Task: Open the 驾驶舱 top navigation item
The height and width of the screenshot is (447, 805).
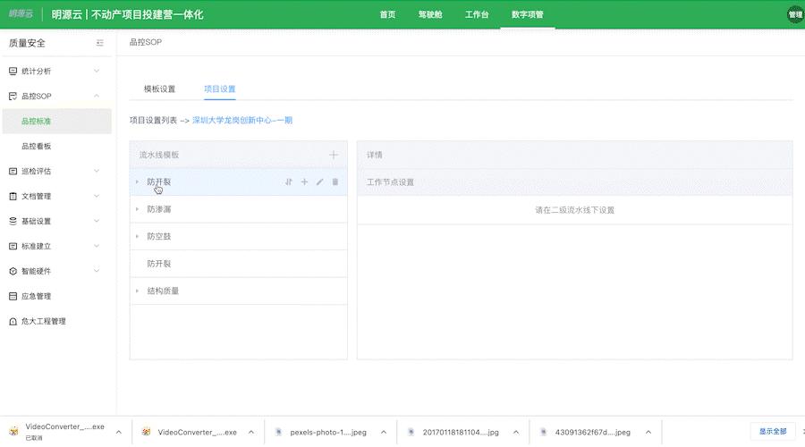Action: tap(429, 15)
